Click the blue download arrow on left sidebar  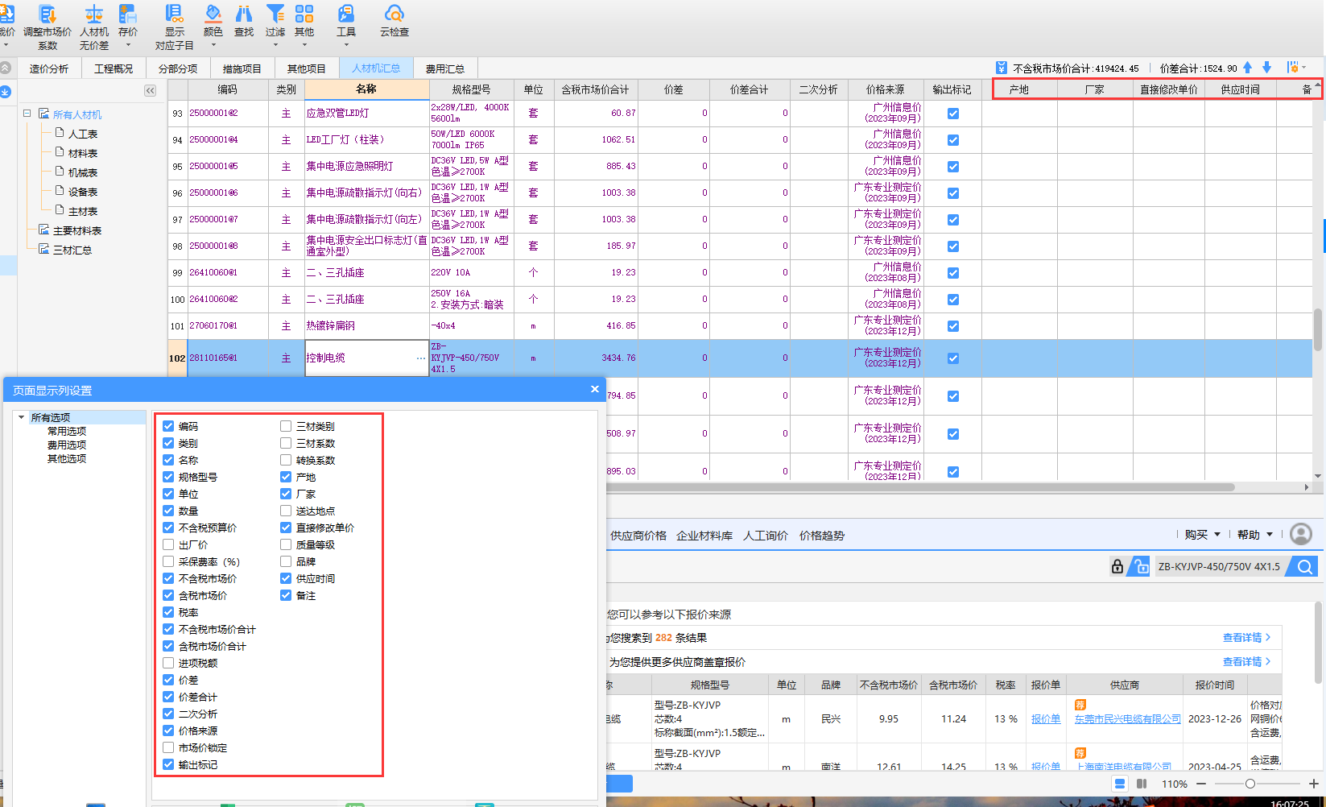[5, 92]
